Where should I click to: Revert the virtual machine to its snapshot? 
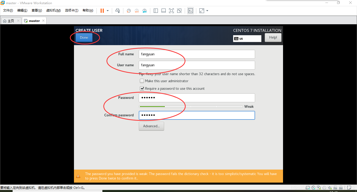tap(137, 11)
